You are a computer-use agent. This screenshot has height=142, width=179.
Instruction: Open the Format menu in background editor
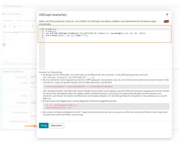(x=19, y=21)
